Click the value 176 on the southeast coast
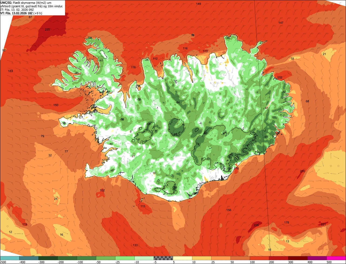The image size is (346, 264). [x=236, y=168]
